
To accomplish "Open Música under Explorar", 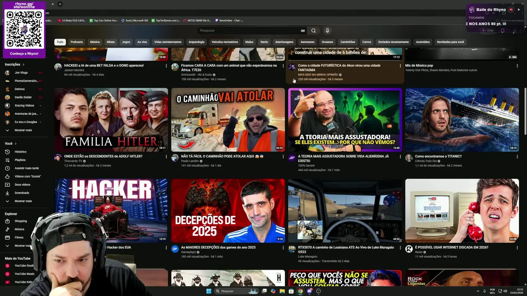I will [19, 229].
